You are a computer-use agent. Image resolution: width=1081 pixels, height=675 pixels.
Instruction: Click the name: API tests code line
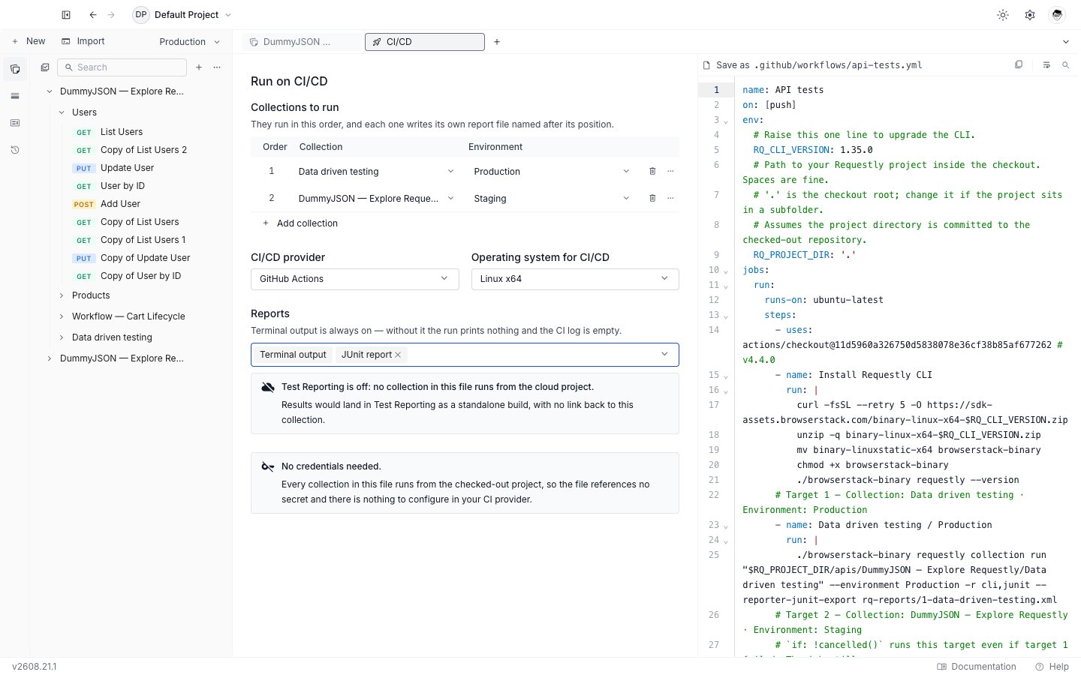[x=783, y=90]
